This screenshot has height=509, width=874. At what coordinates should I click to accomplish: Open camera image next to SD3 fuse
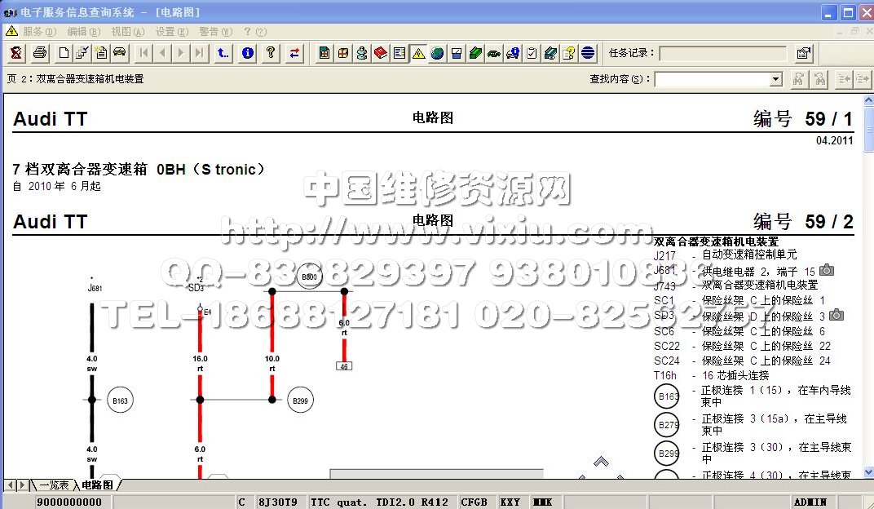coord(836,315)
